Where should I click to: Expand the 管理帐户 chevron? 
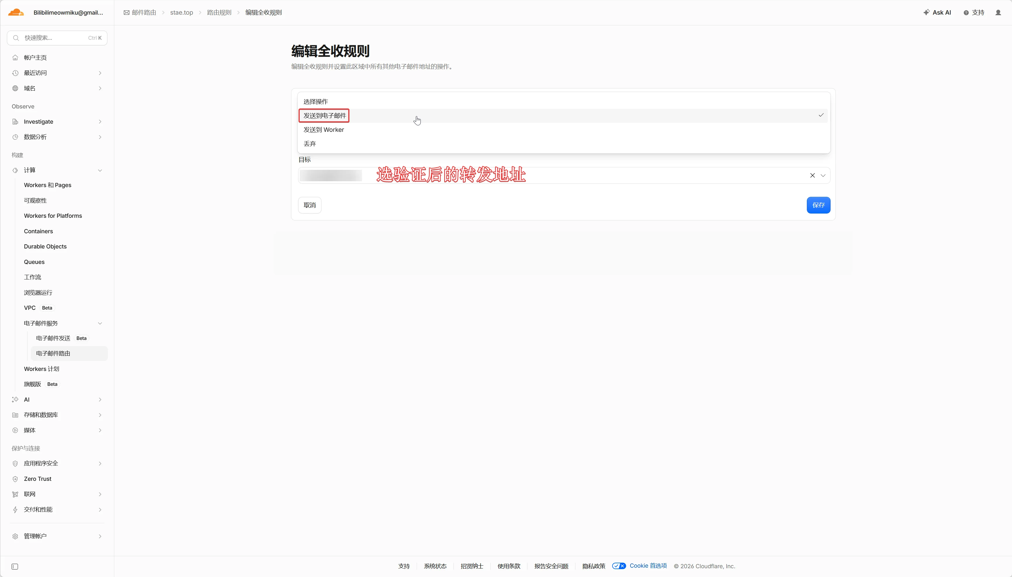point(100,536)
